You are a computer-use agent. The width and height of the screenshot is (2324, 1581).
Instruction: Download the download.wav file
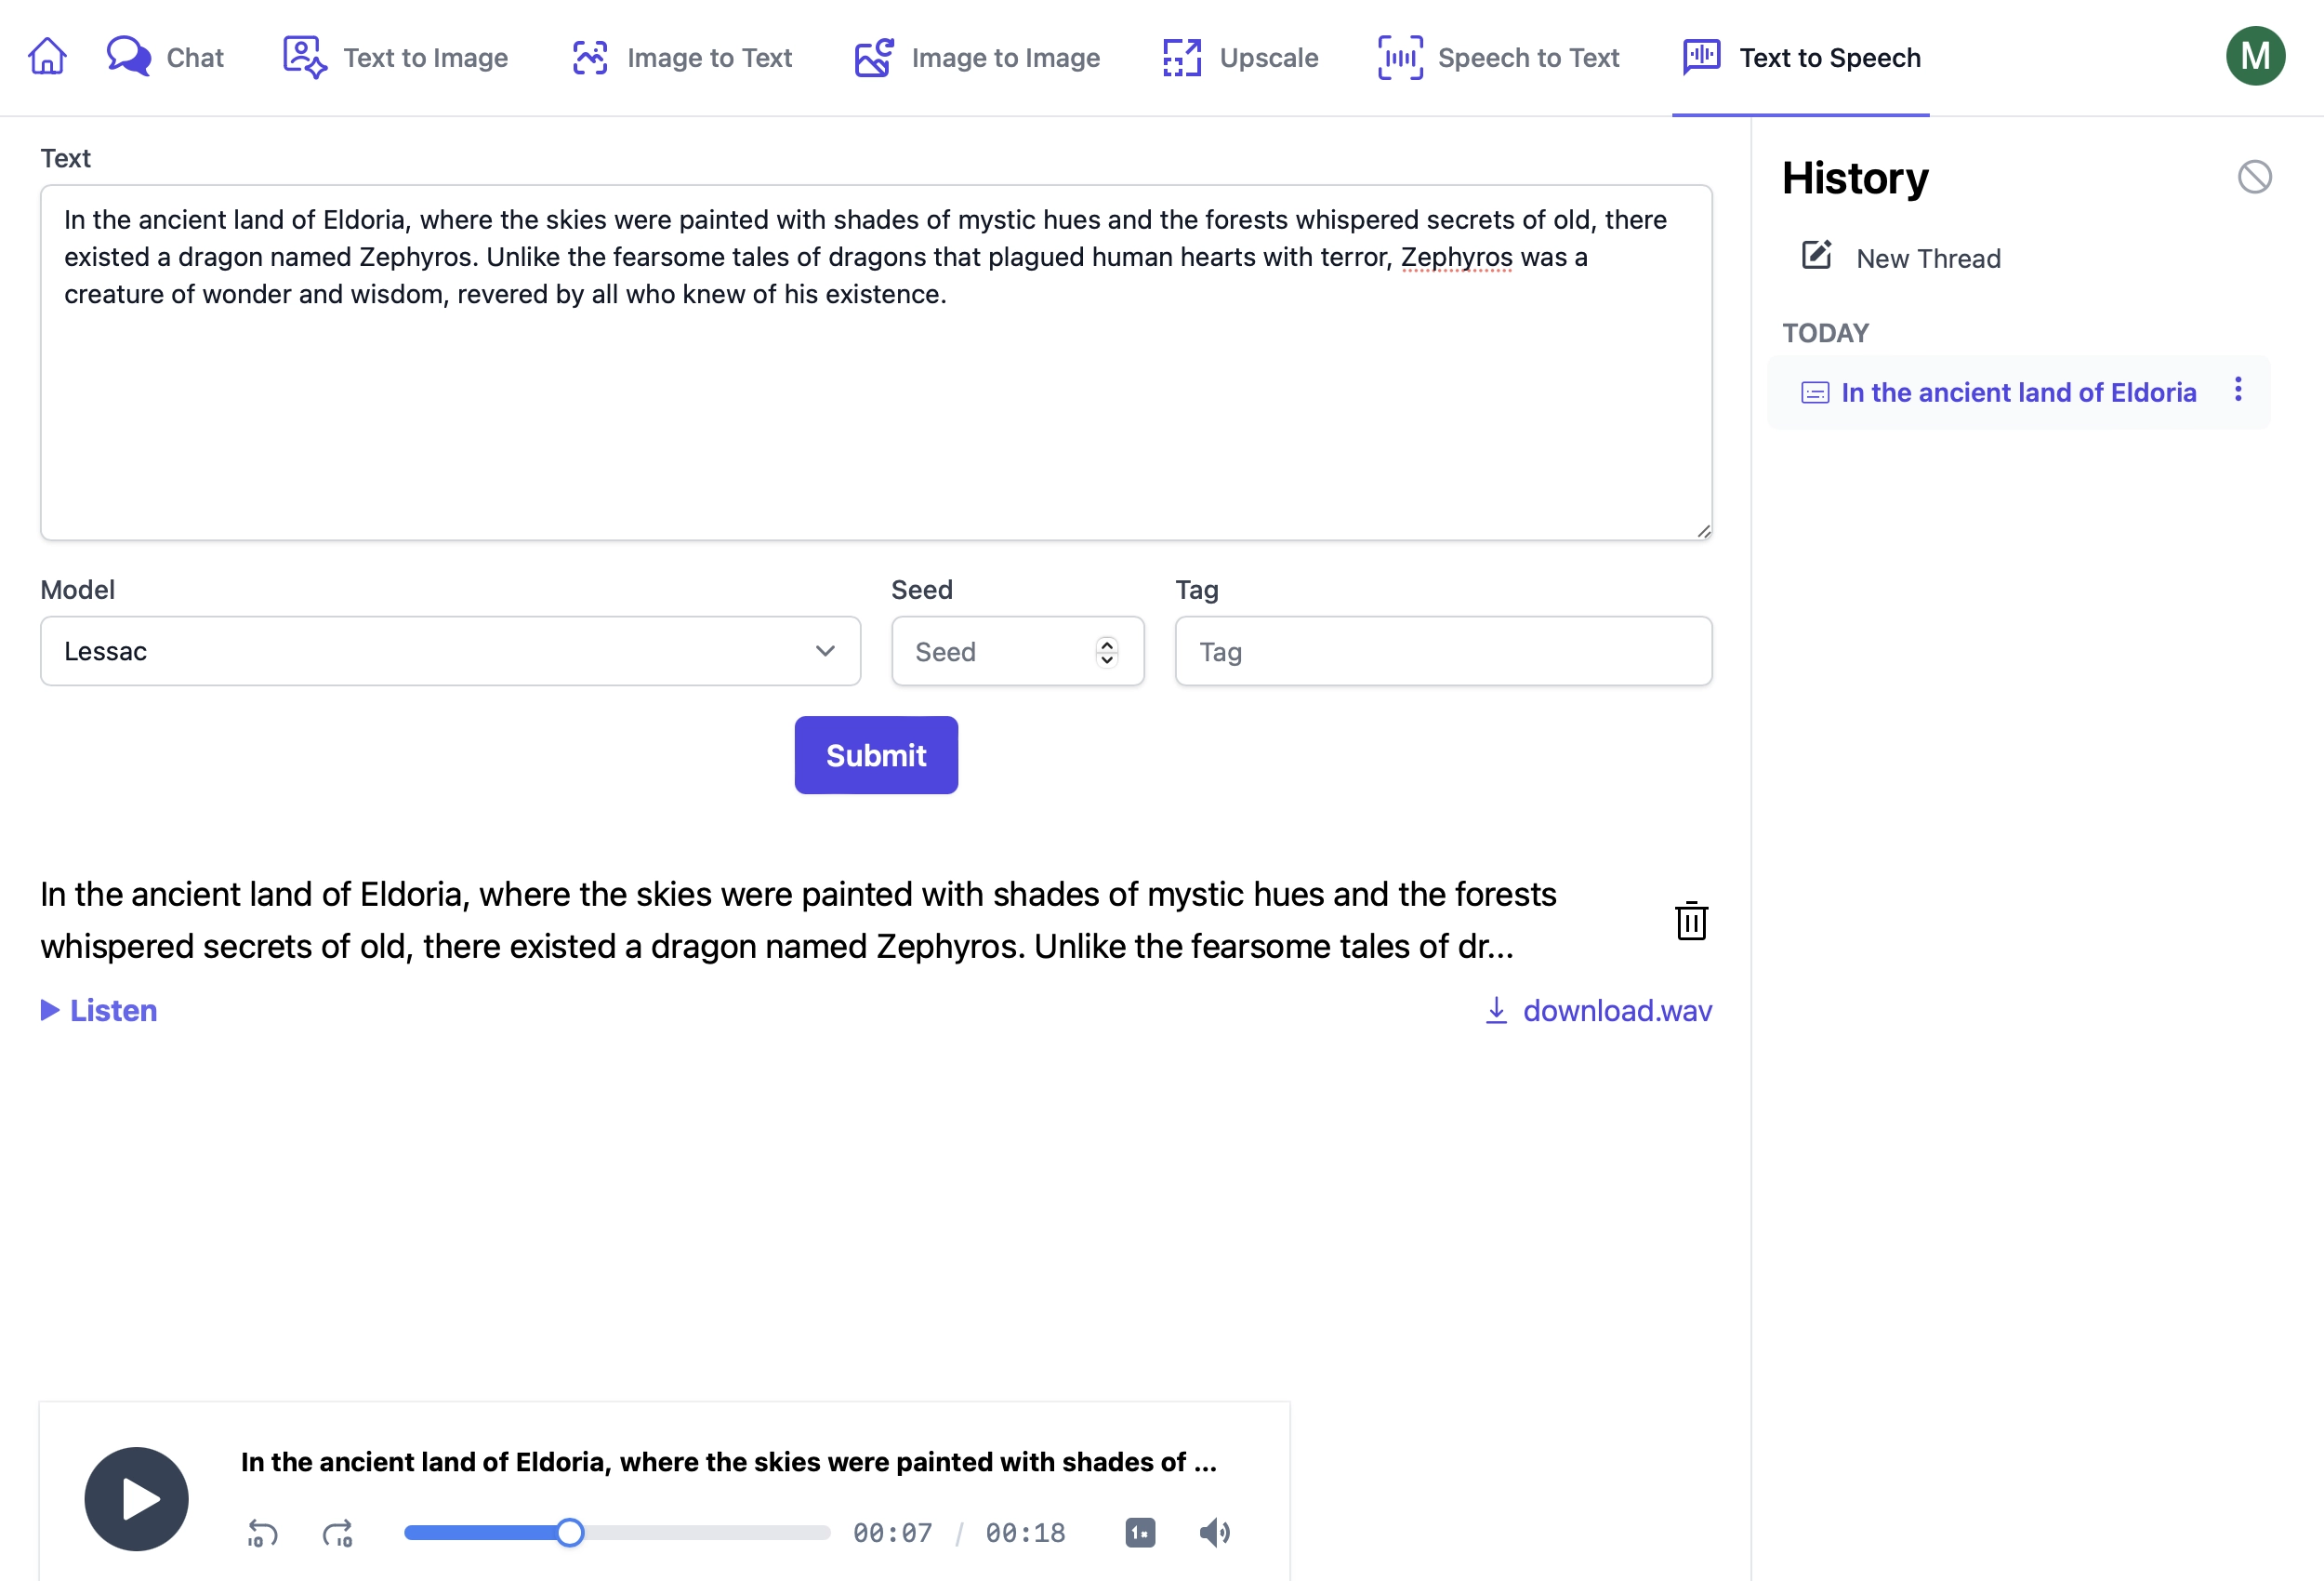point(1598,1011)
